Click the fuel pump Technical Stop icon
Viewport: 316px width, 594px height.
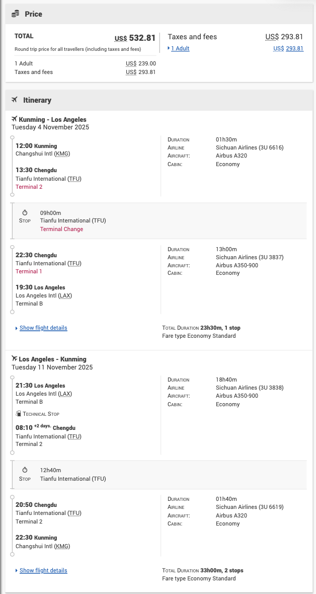(18, 414)
